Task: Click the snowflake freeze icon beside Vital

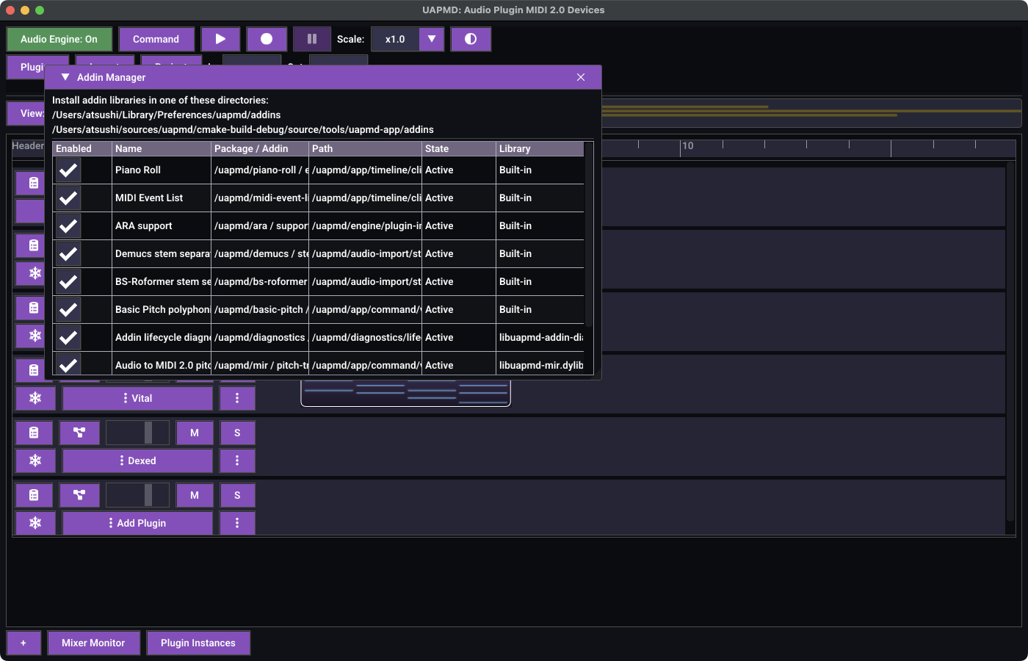Action: pos(35,398)
